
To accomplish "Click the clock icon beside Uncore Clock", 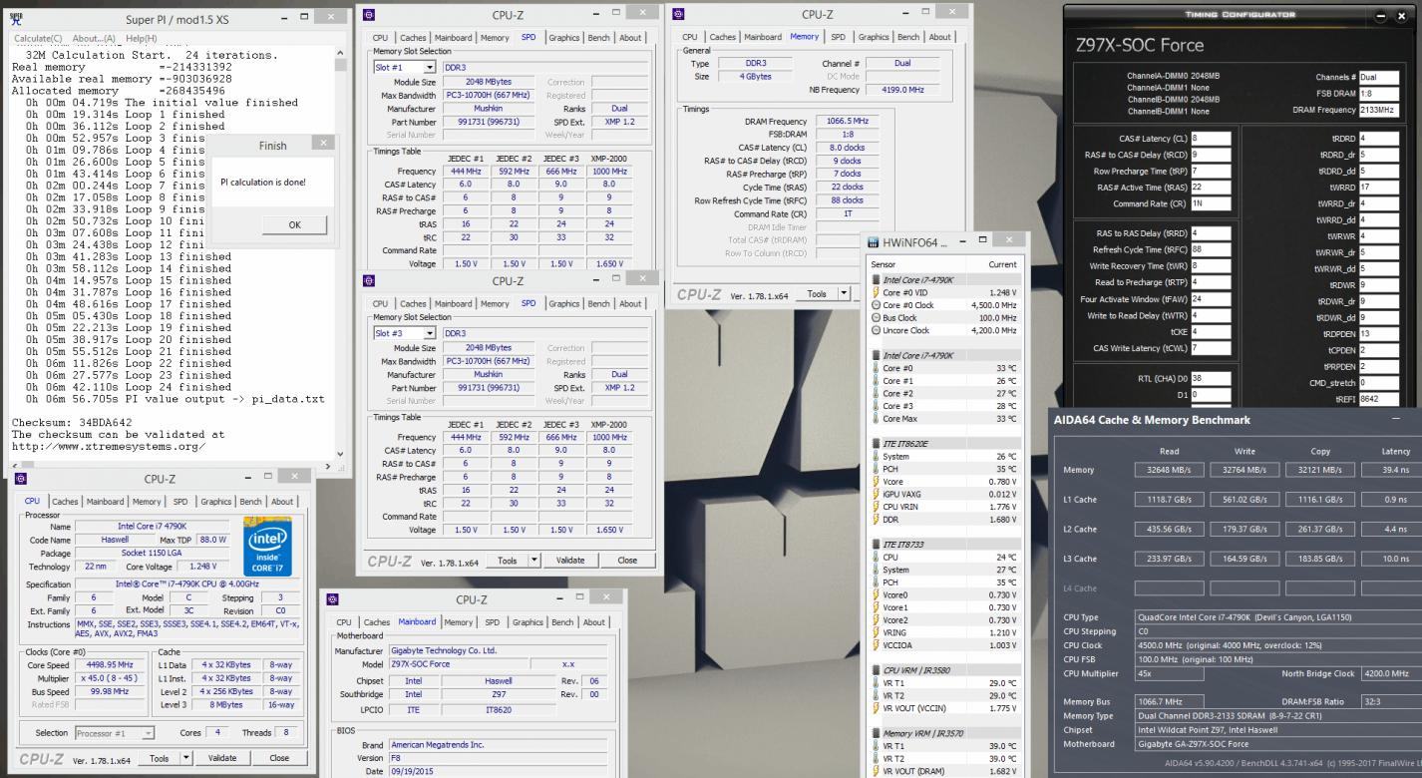I will point(876,330).
